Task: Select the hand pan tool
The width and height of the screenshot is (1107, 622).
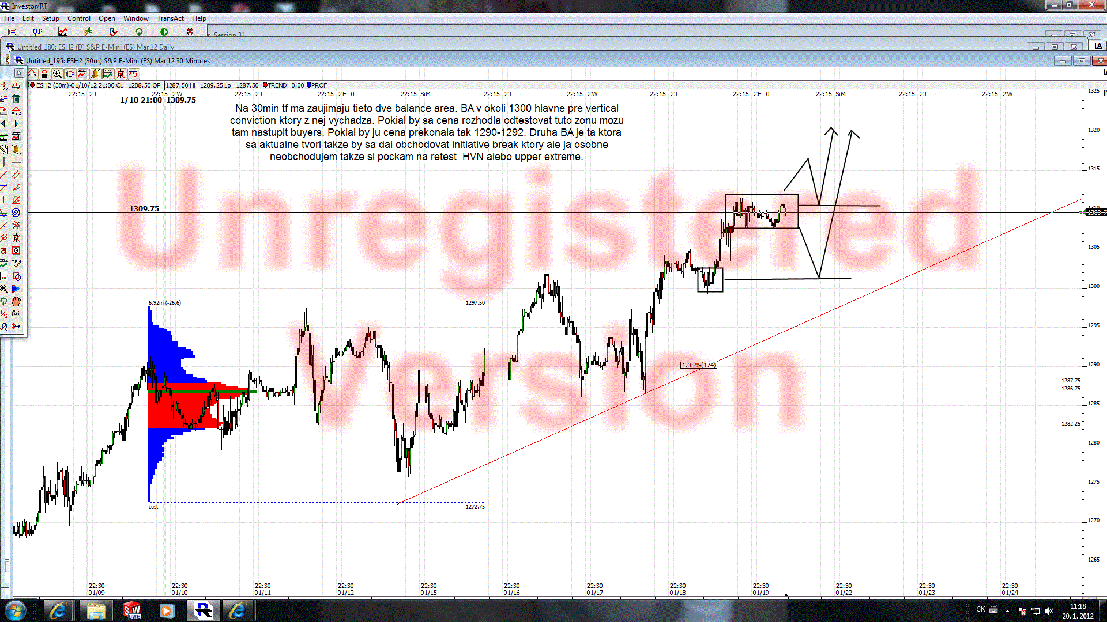Action: 16,301
